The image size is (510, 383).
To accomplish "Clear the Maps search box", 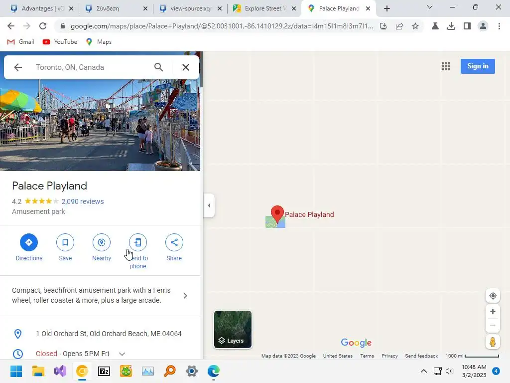I will (186, 67).
